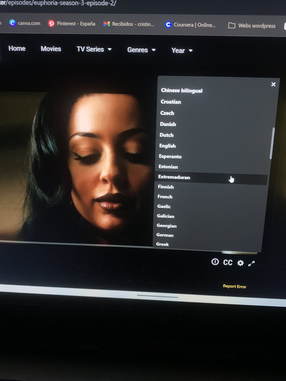Open player settings gear
286x381 pixels.
click(x=241, y=263)
